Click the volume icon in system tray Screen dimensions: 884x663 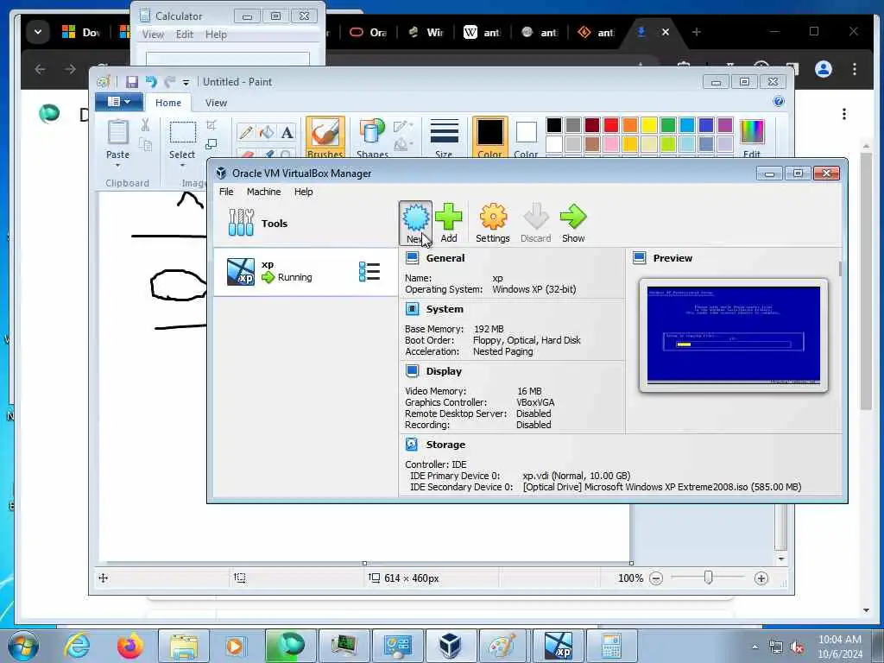797,647
